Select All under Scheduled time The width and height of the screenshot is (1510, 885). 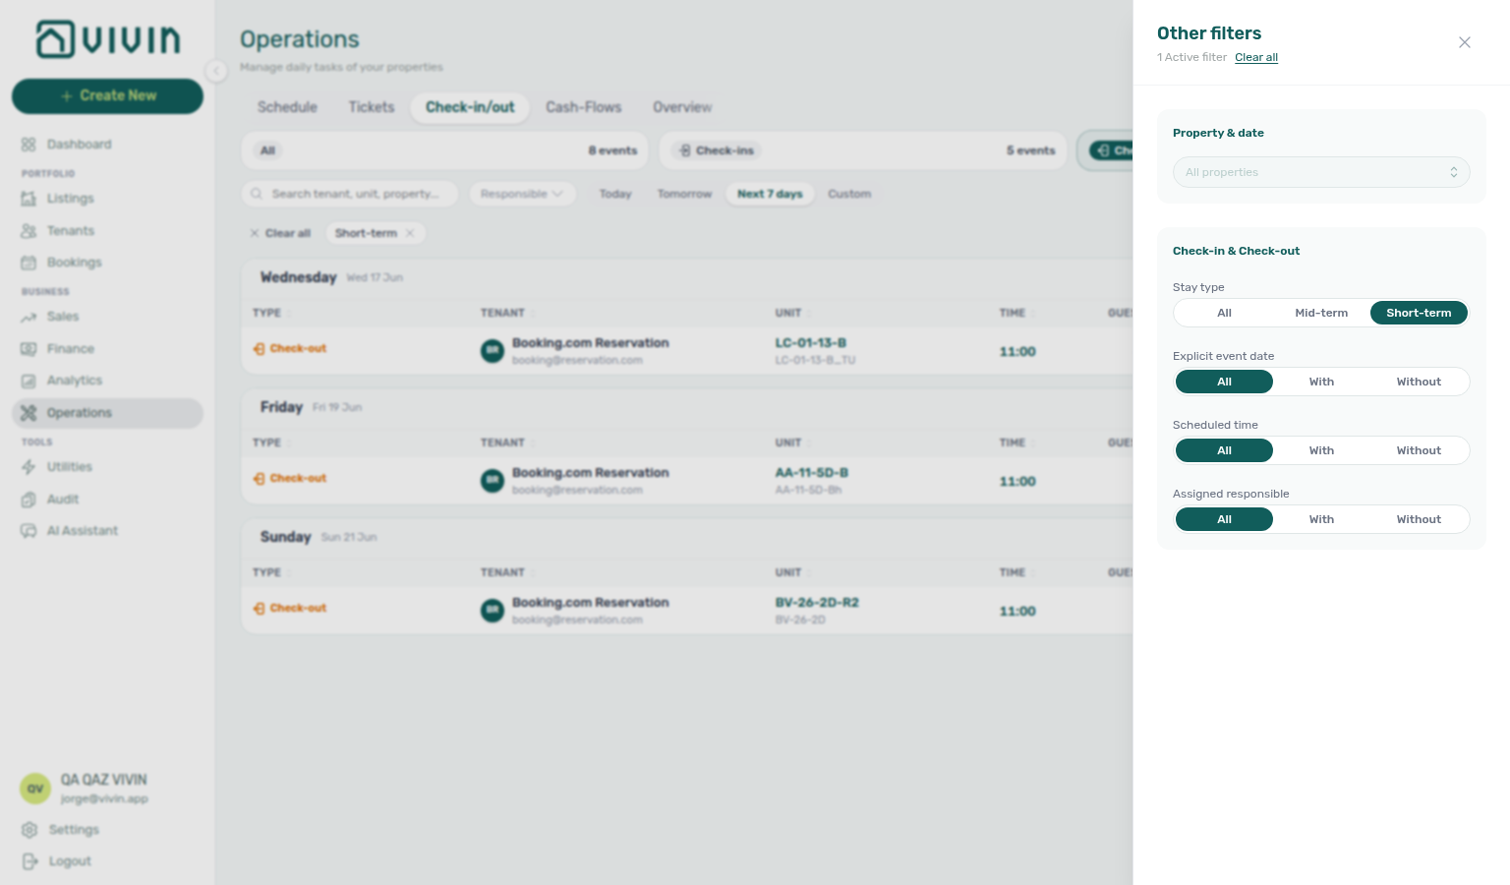[x=1224, y=450]
